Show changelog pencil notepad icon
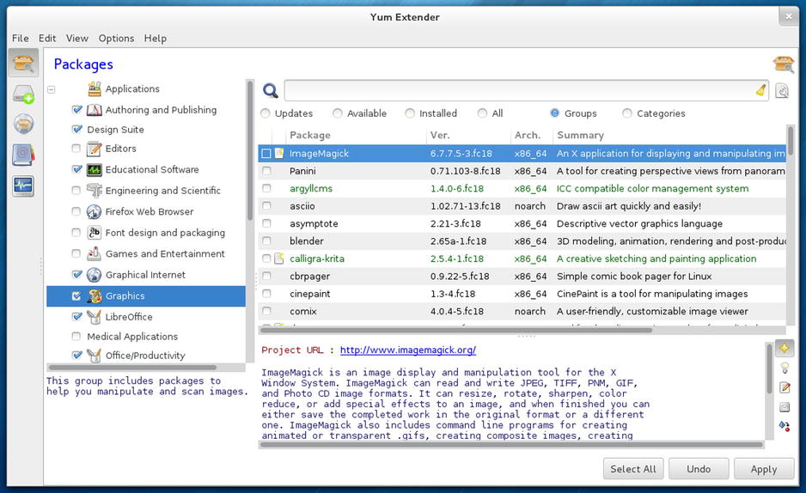 [x=785, y=387]
